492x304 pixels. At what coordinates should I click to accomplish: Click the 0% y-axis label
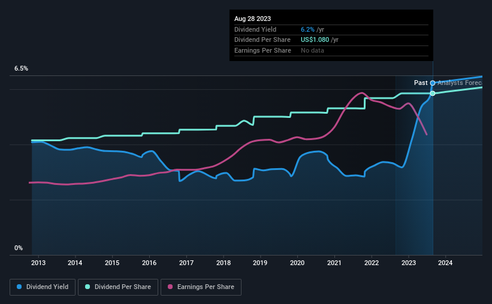click(19, 248)
